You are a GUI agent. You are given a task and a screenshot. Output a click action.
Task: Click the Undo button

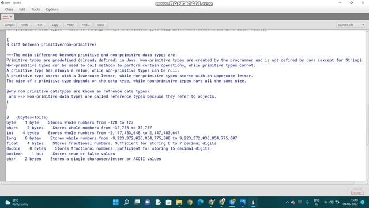25,25
